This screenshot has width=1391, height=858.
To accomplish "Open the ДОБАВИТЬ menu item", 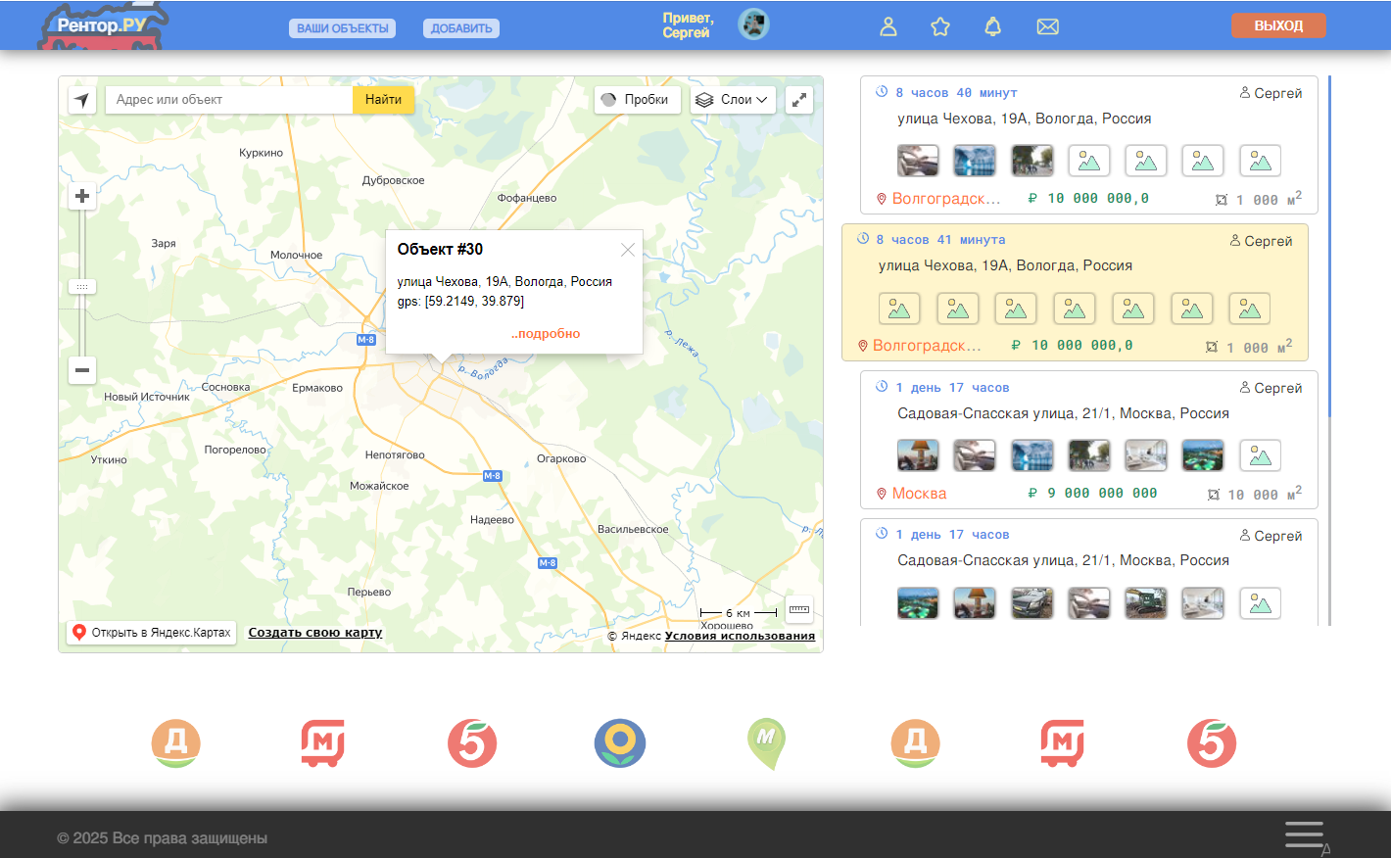I will [461, 28].
